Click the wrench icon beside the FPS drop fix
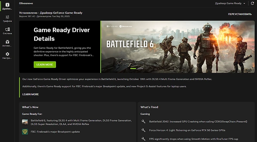Viewport: 257px width, 142px height. click(x=143, y=139)
